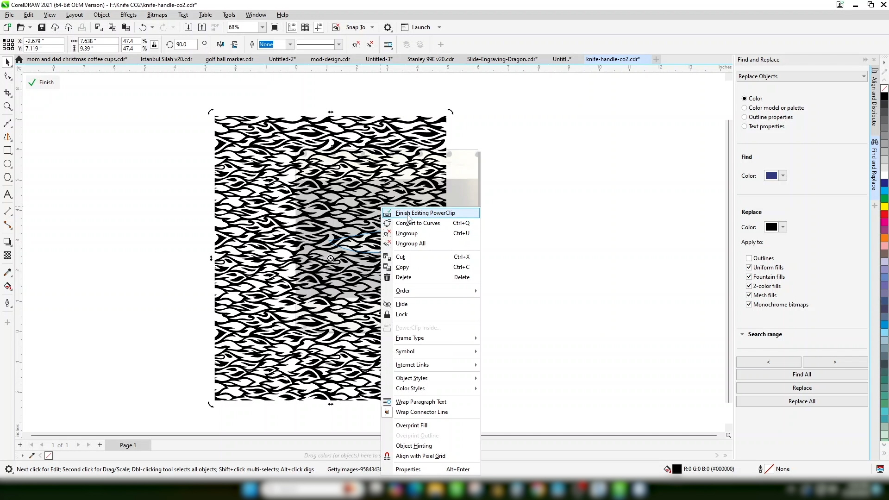Enable the Outlines checkbox
Image resolution: width=889 pixels, height=500 pixels.
click(x=749, y=258)
